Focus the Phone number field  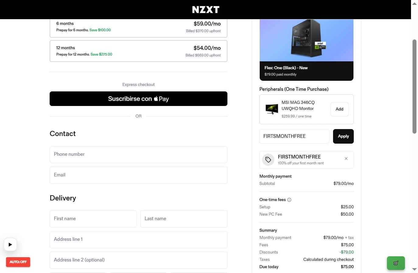[x=139, y=155]
